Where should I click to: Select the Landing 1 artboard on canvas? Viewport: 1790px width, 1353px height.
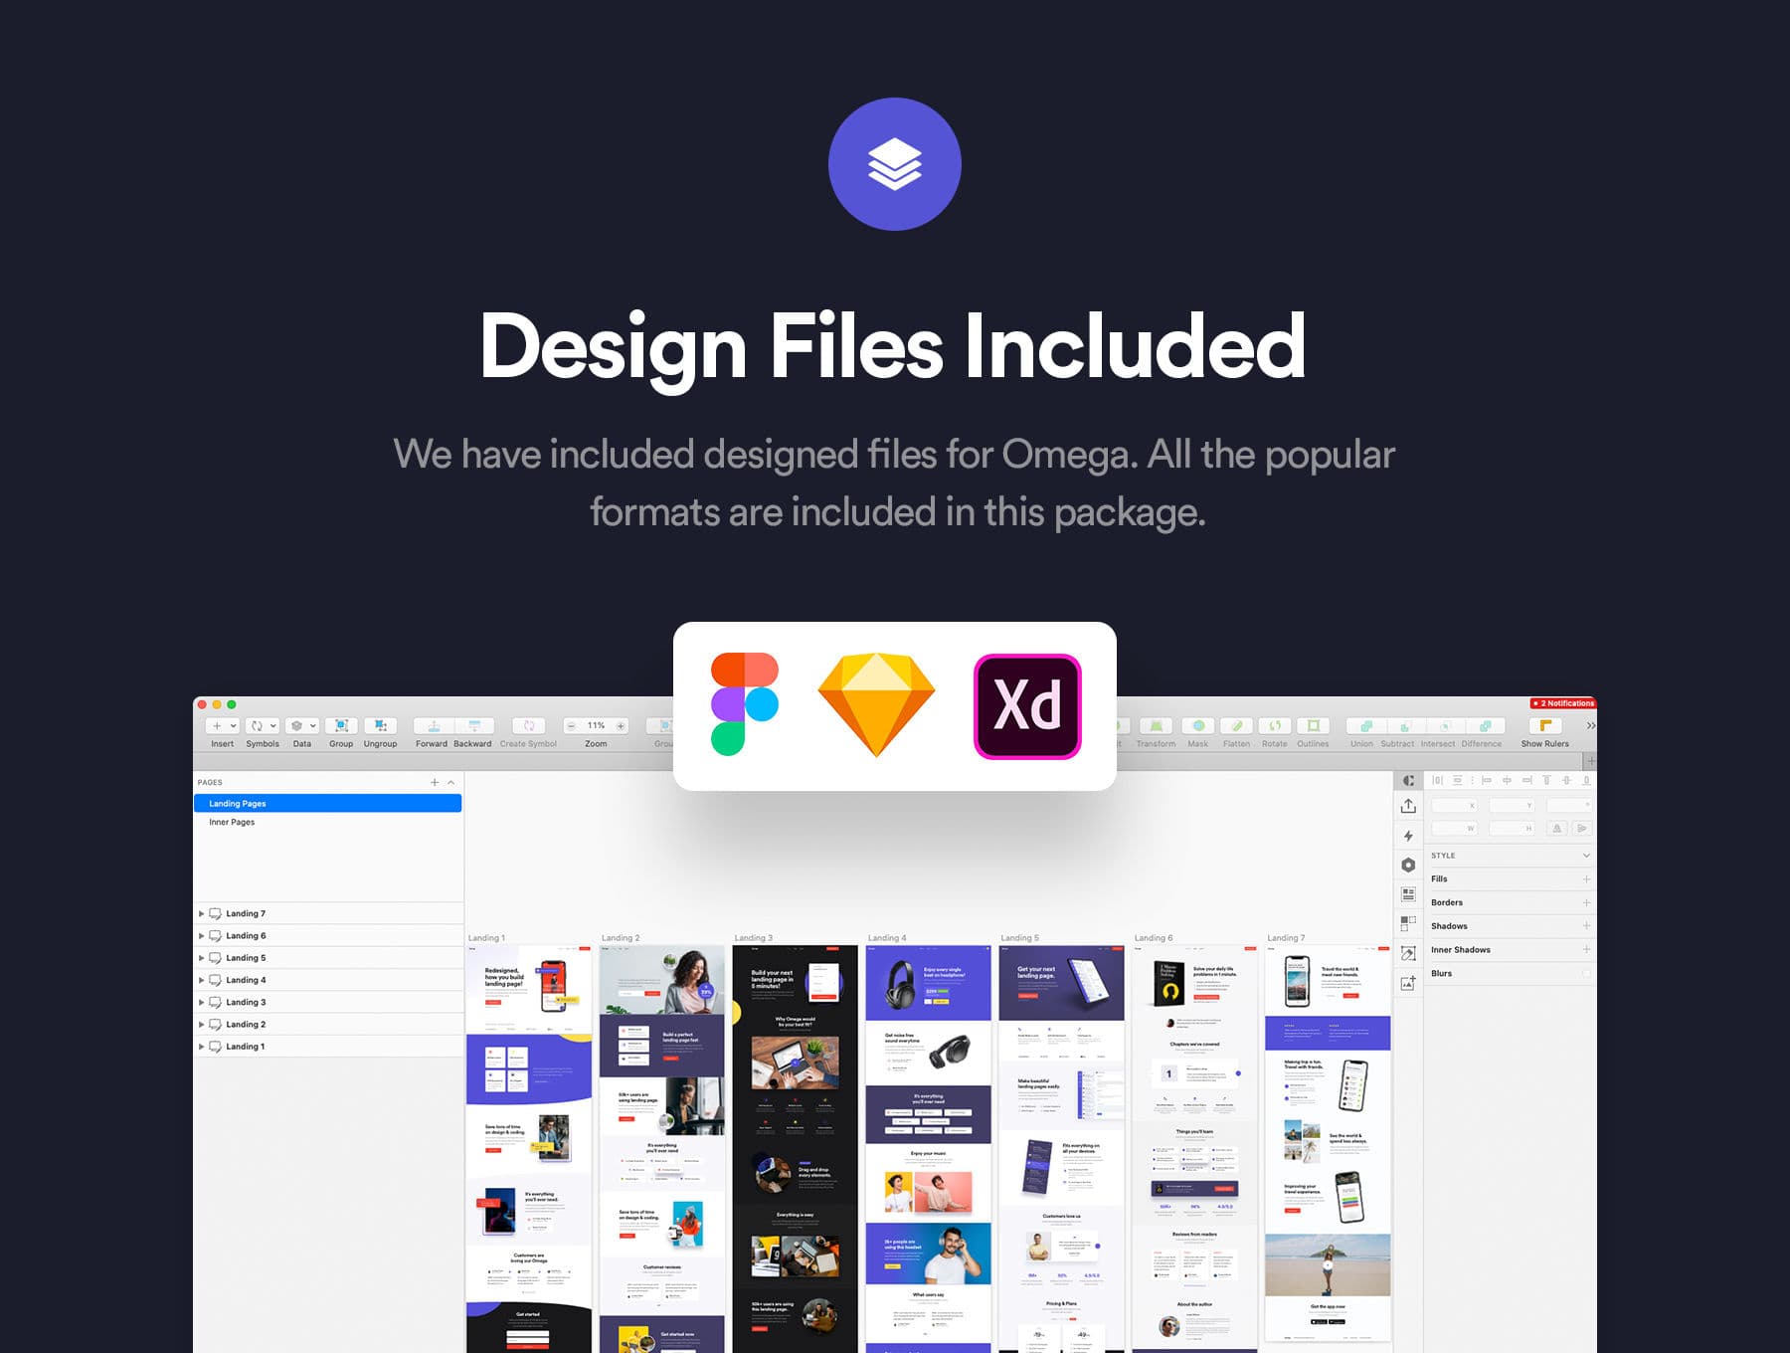(529, 1149)
